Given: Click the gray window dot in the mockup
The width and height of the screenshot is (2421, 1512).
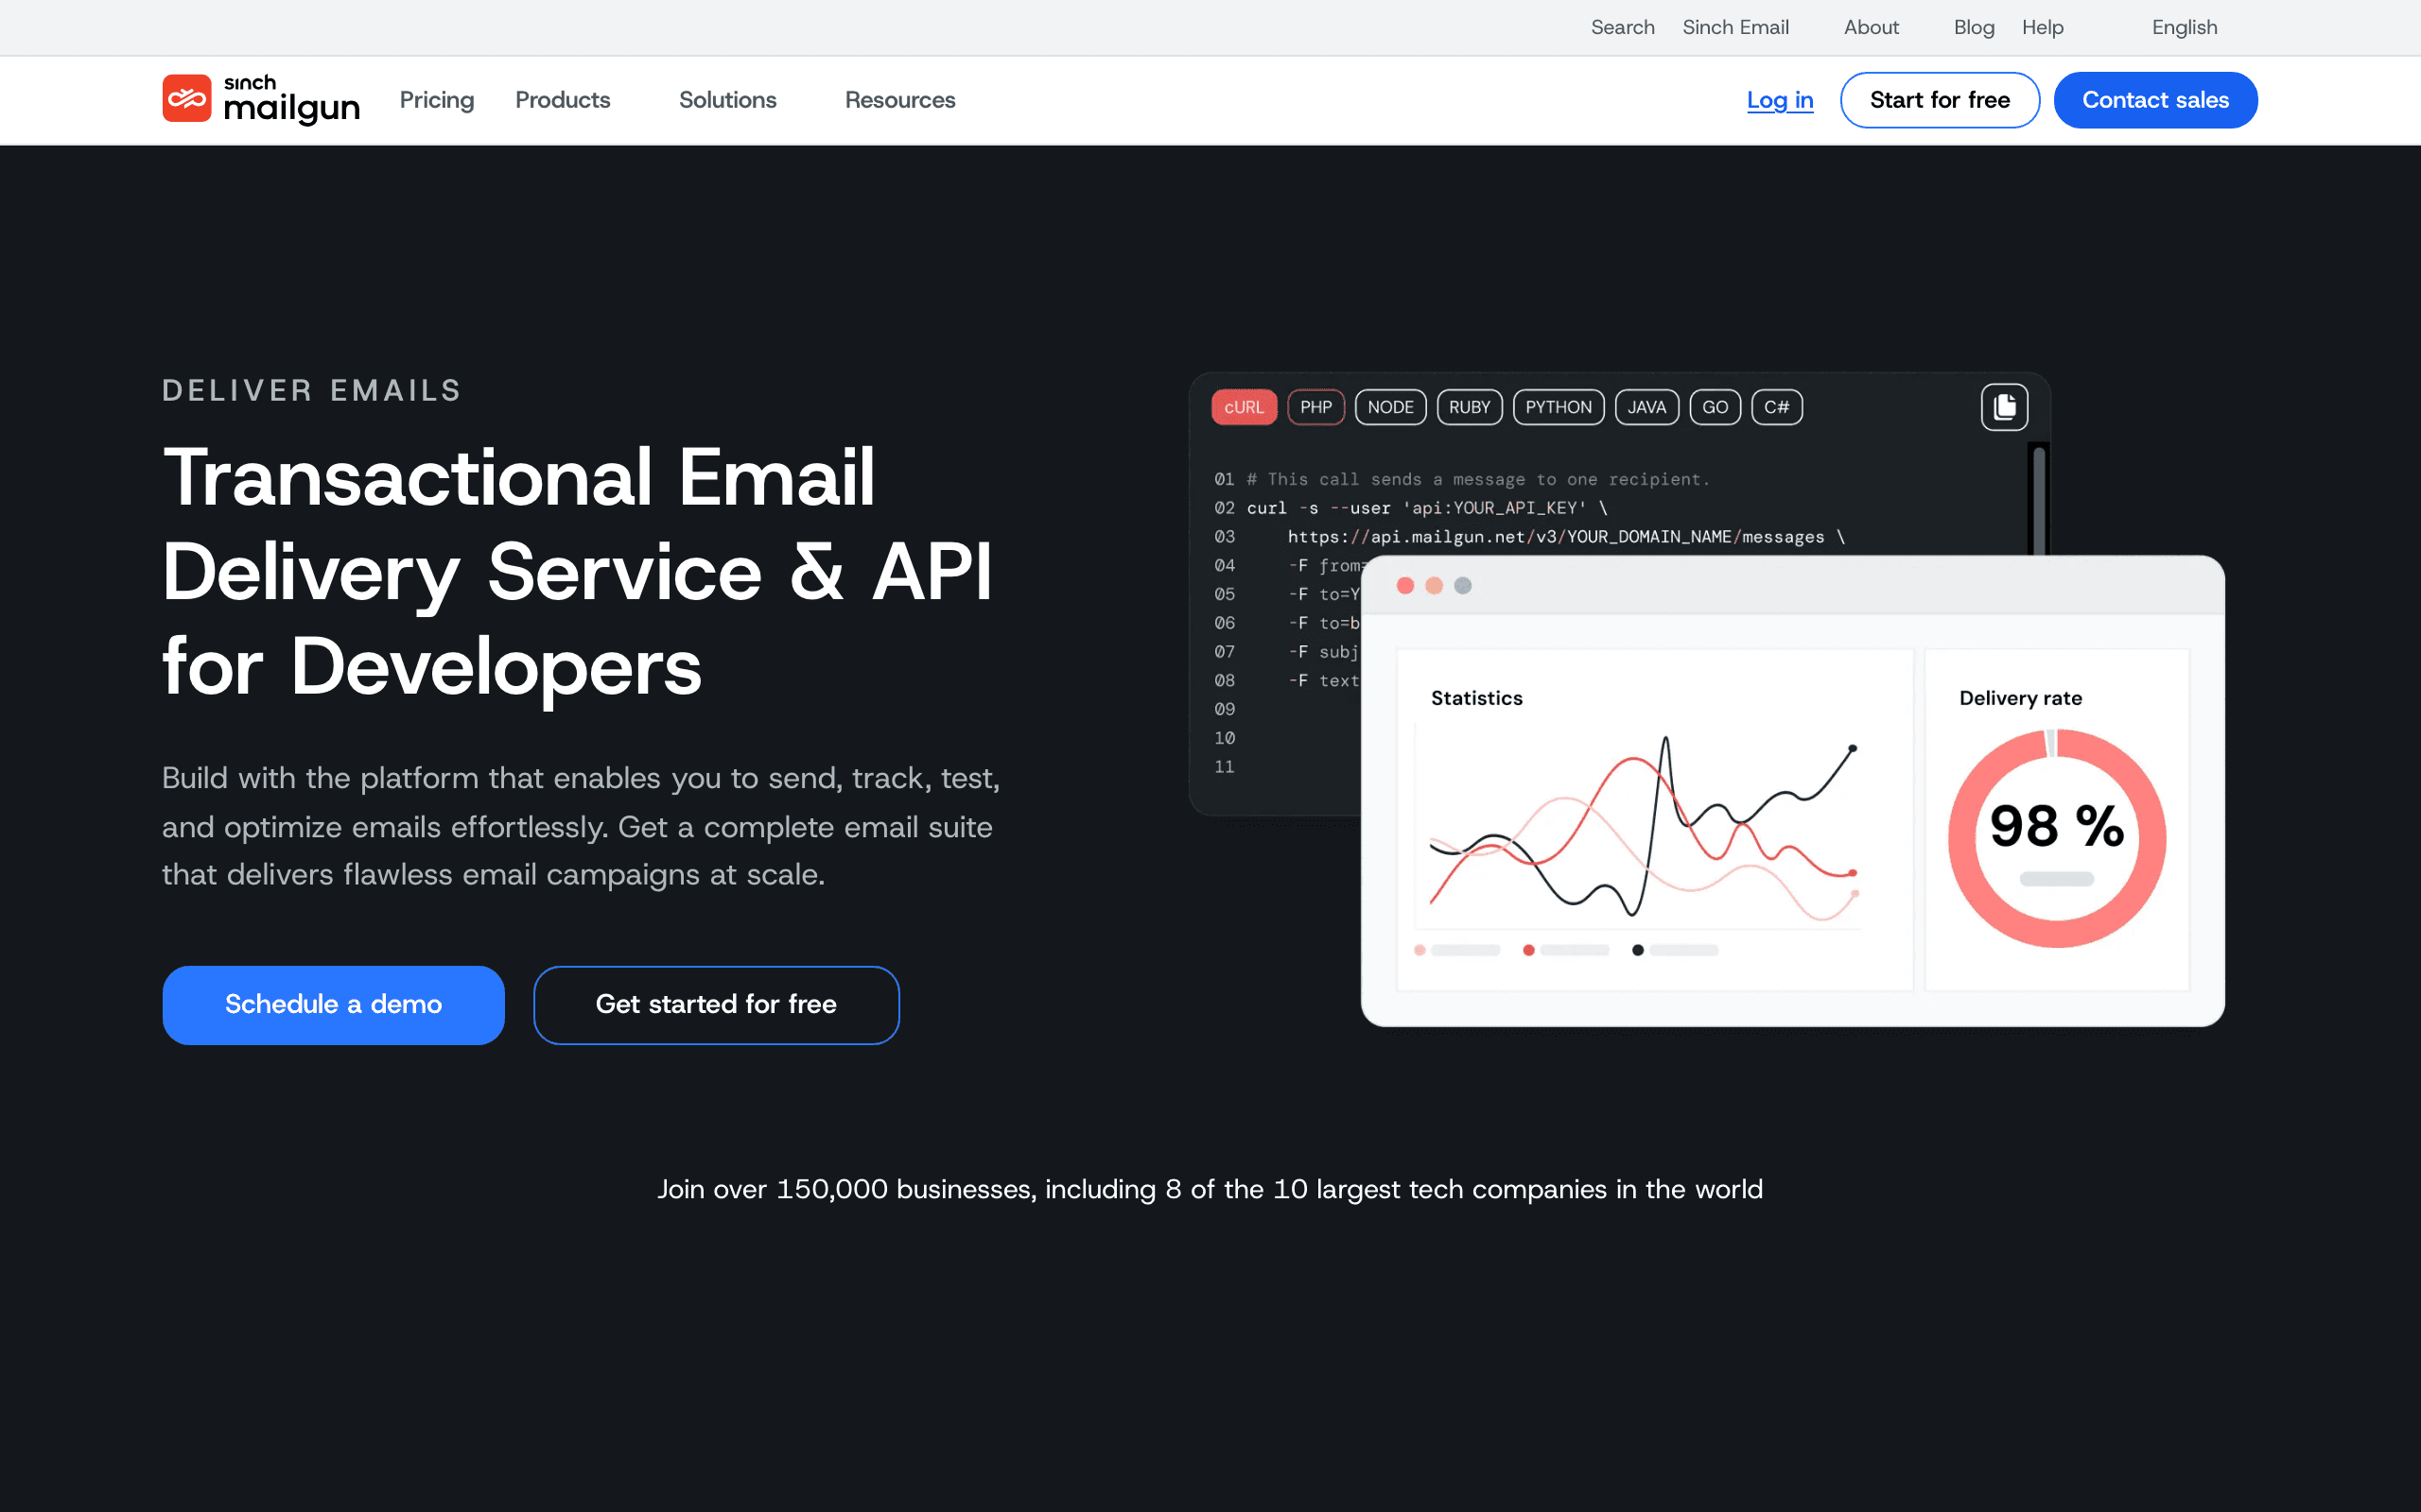Looking at the screenshot, I should [1463, 585].
